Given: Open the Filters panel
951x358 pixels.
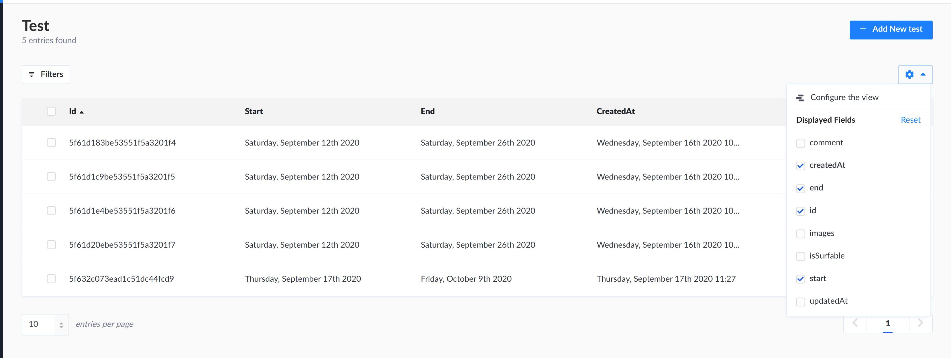Looking at the screenshot, I should pyautogui.click(x=46, y=74).
